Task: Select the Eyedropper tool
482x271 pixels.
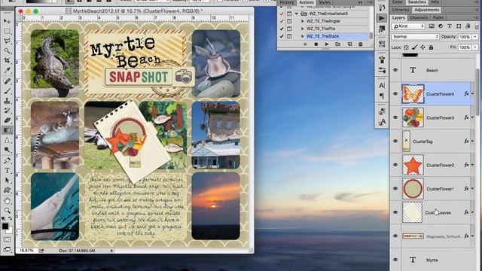Action: click(x=7, y=71)
